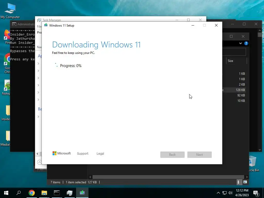Click the Windows Start button
This screenshot has width=264, height=198.
(x=6, y=193)
